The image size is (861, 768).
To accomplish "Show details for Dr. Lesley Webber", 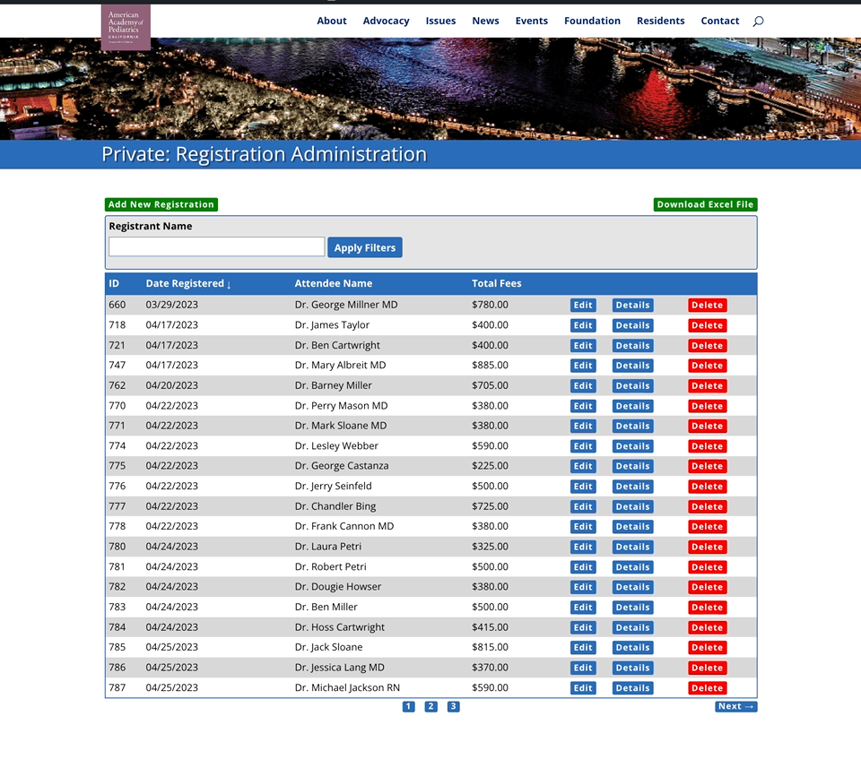I will 632,446.
